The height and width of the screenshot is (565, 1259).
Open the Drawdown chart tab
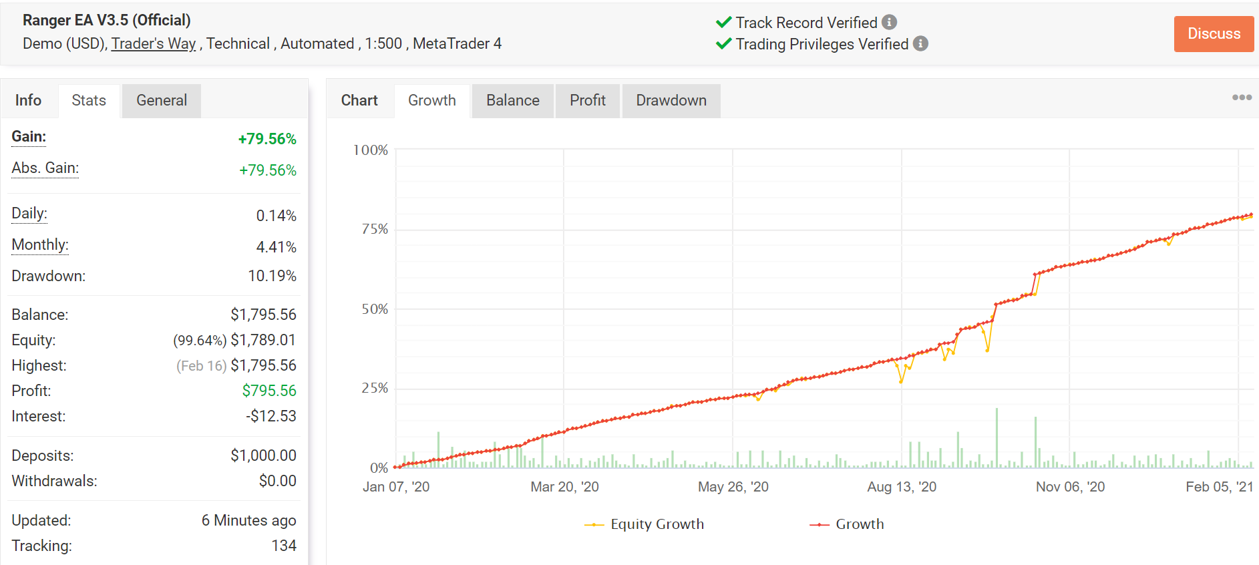[x=671, y=100]
